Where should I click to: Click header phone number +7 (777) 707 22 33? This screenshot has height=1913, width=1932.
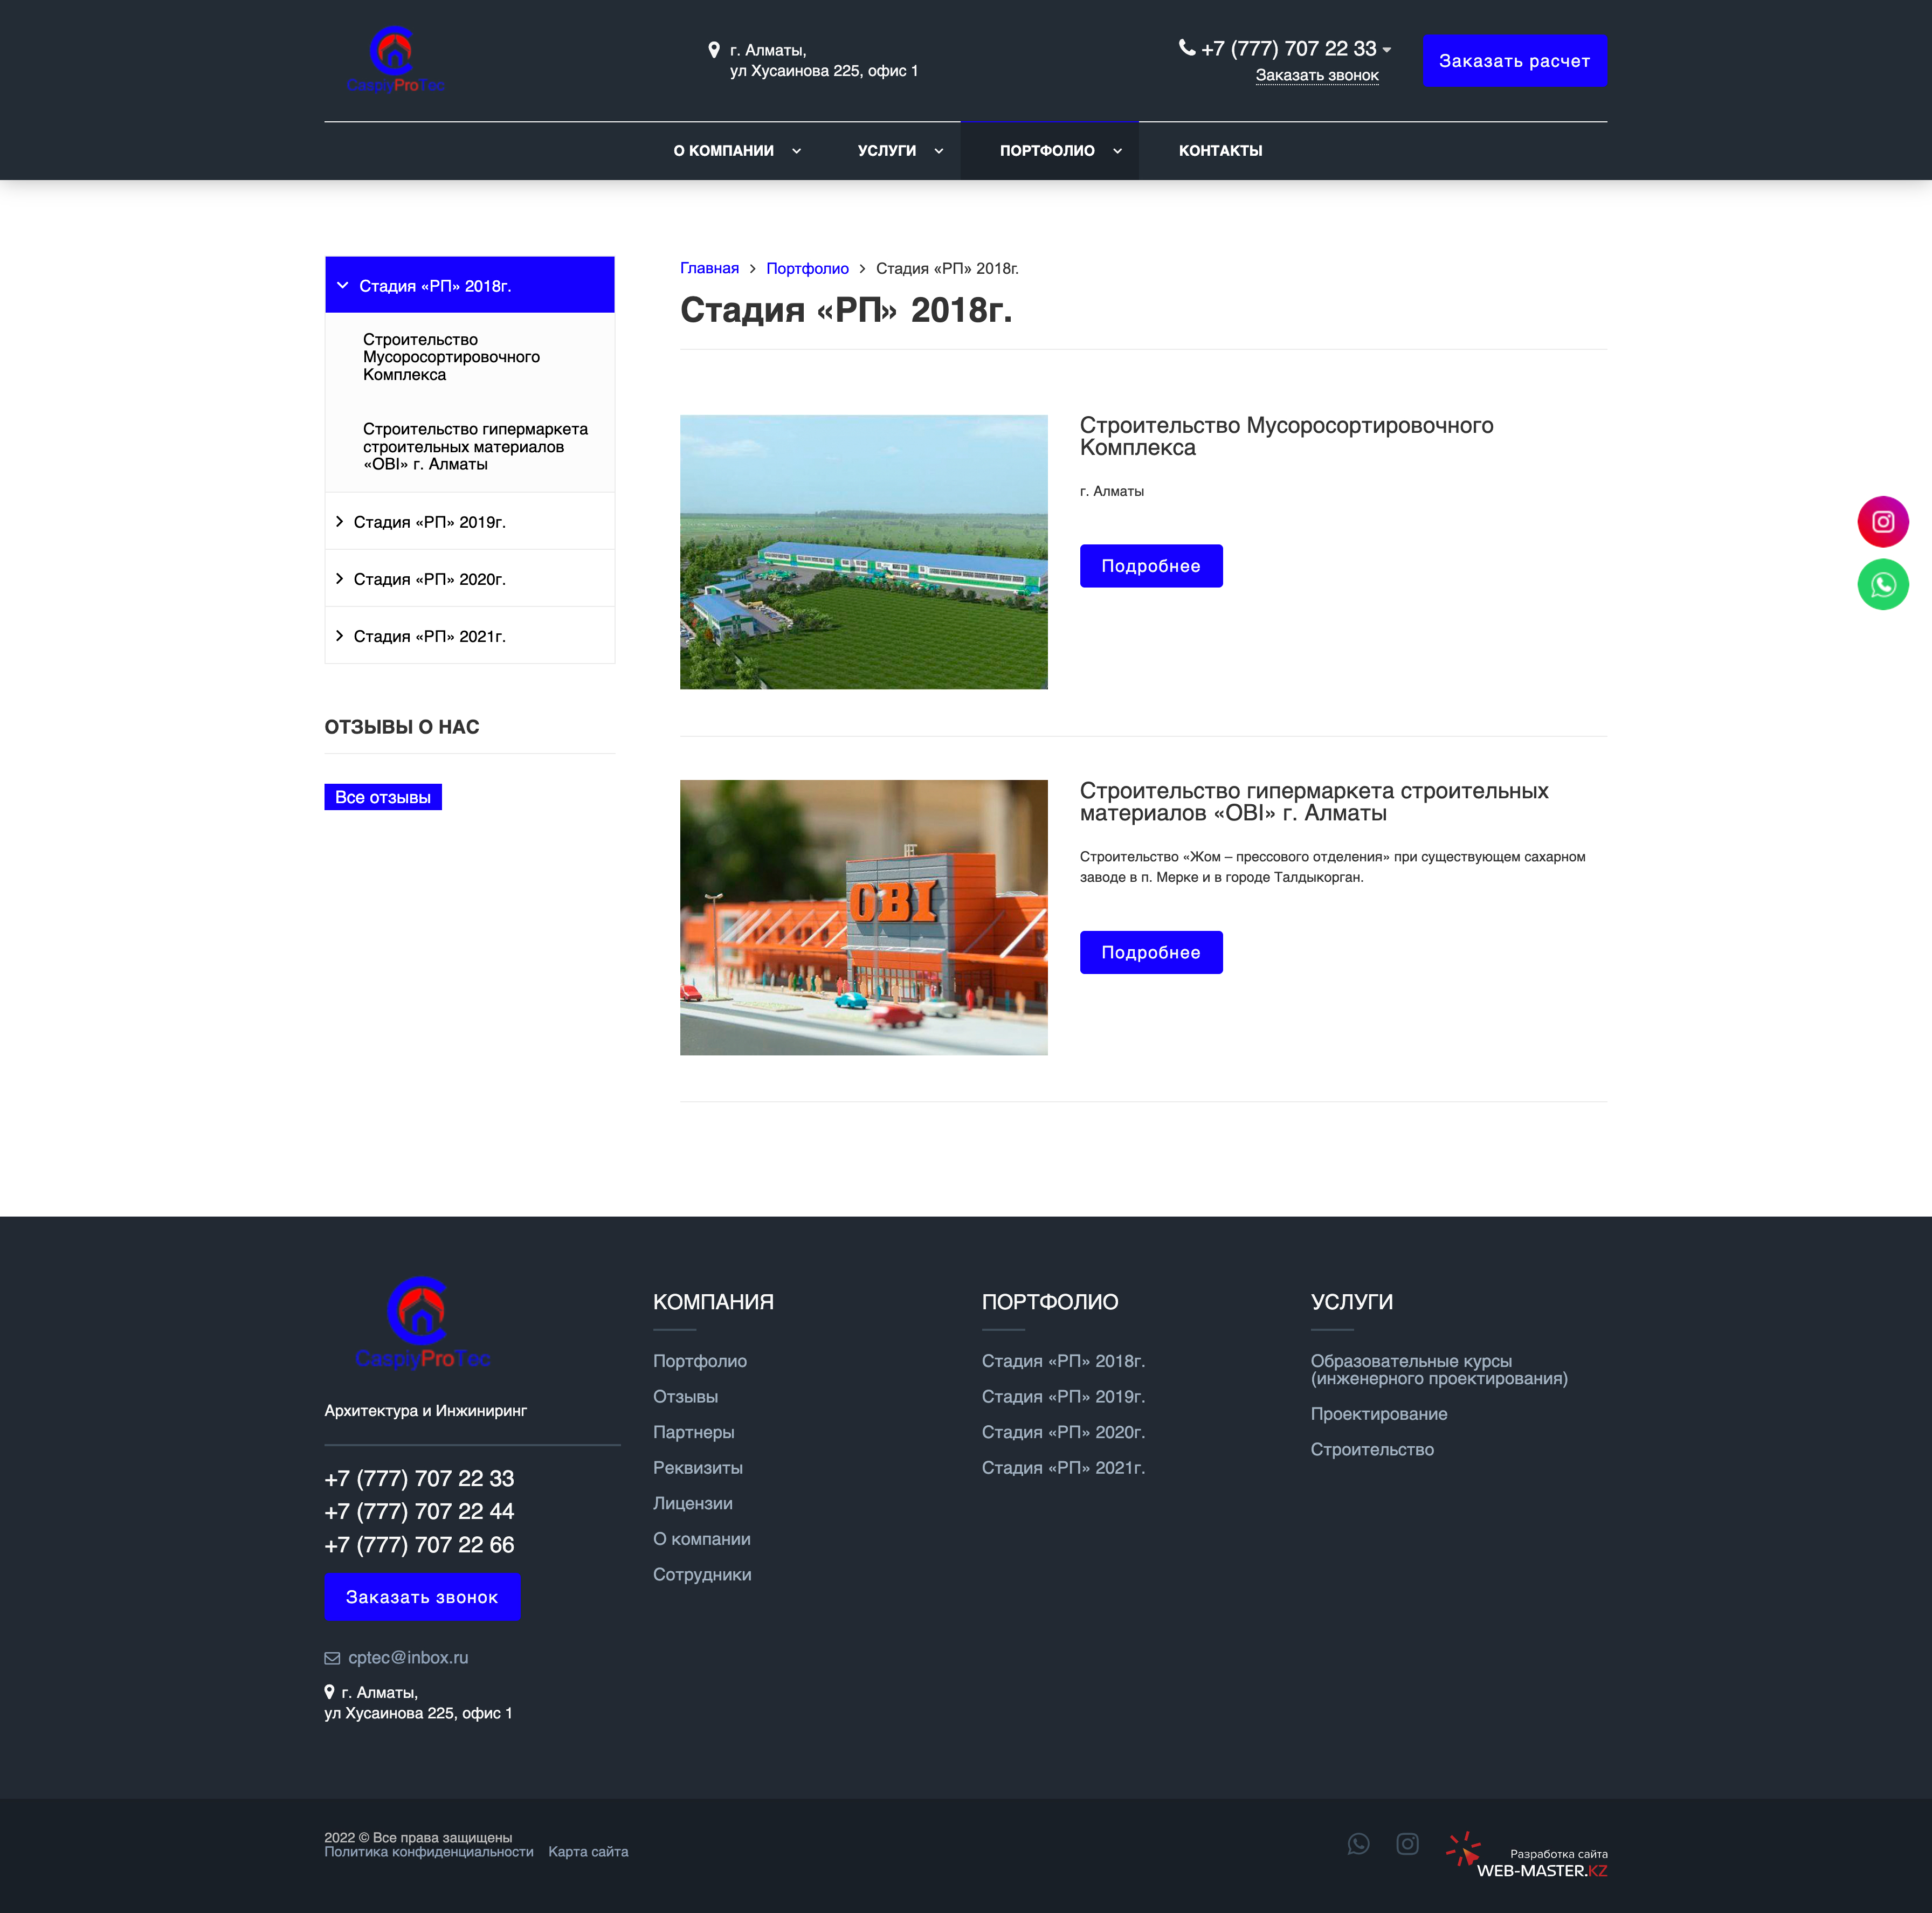(x=1289, y=48)
